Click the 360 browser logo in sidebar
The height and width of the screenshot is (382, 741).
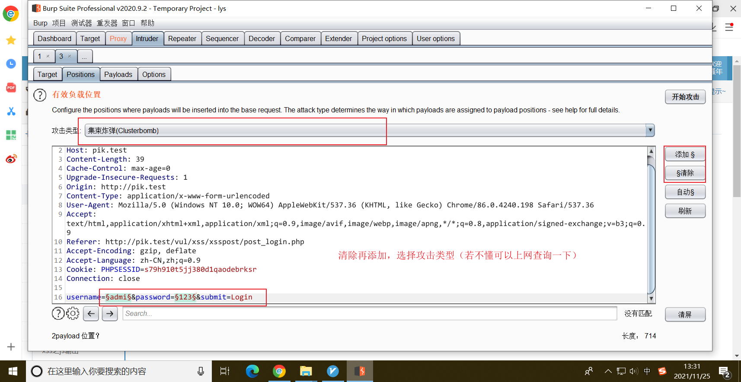(11, 14)
